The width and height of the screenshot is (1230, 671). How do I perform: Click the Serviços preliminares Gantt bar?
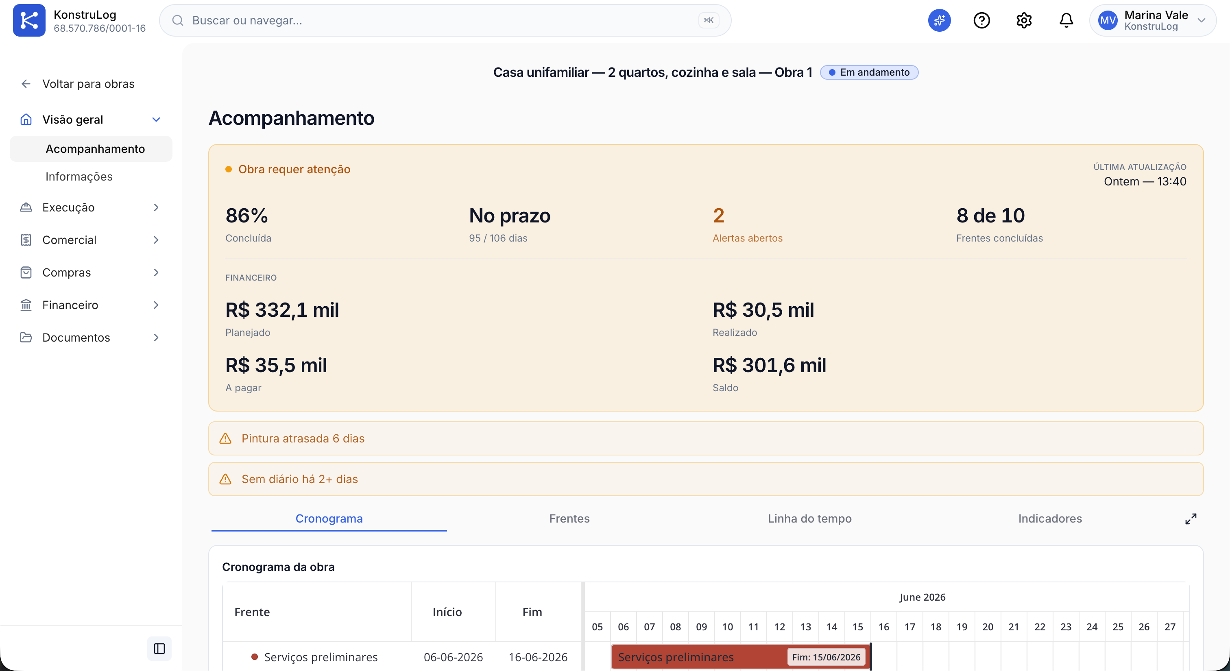tap(741, 657)
